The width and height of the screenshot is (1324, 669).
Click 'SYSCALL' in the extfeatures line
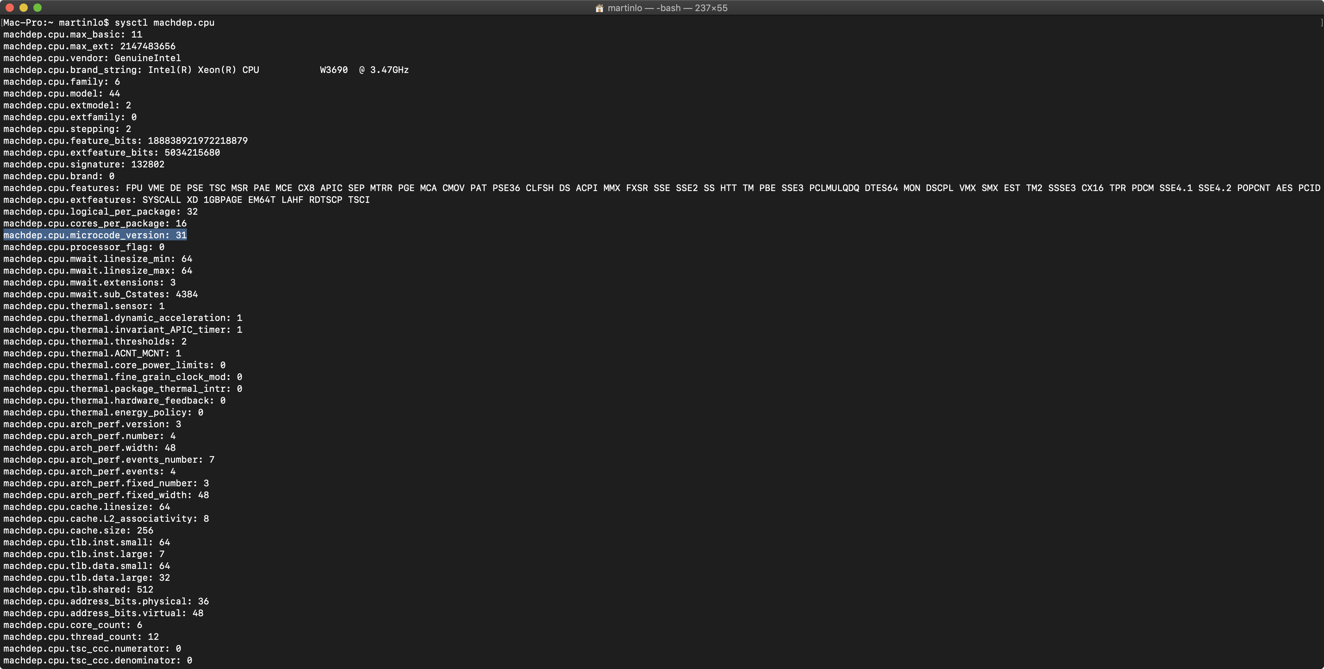coord(162,200)
